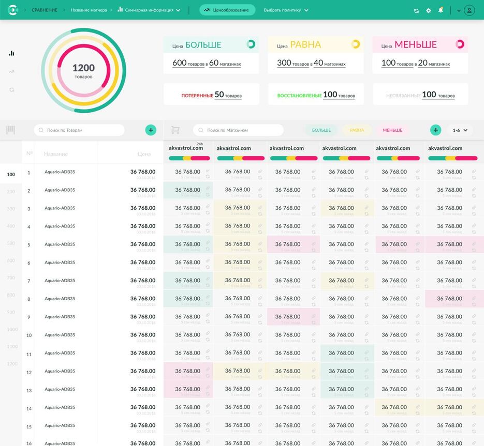Open notifications bell in header
This screenshot has height=446, width=484.
[441, 10]
